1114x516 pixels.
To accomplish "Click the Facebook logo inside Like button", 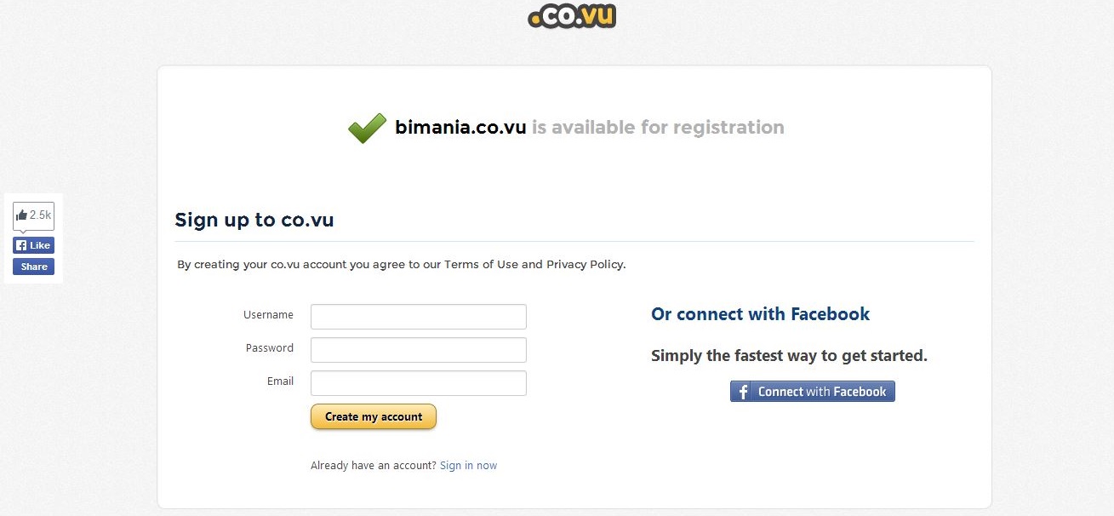I will click(21, 245).
